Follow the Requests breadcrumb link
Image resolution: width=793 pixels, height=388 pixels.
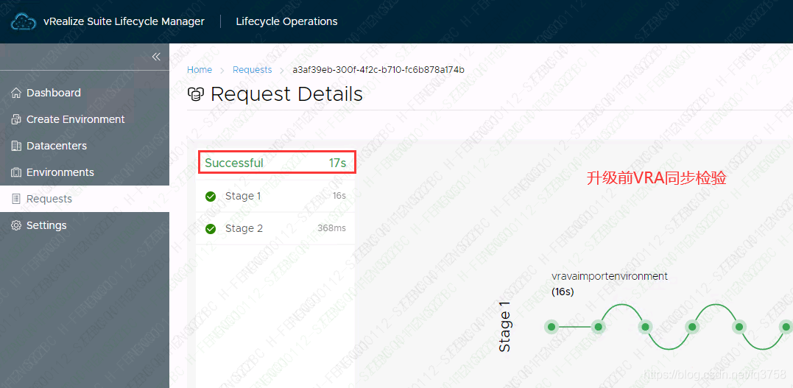[252, 70]
